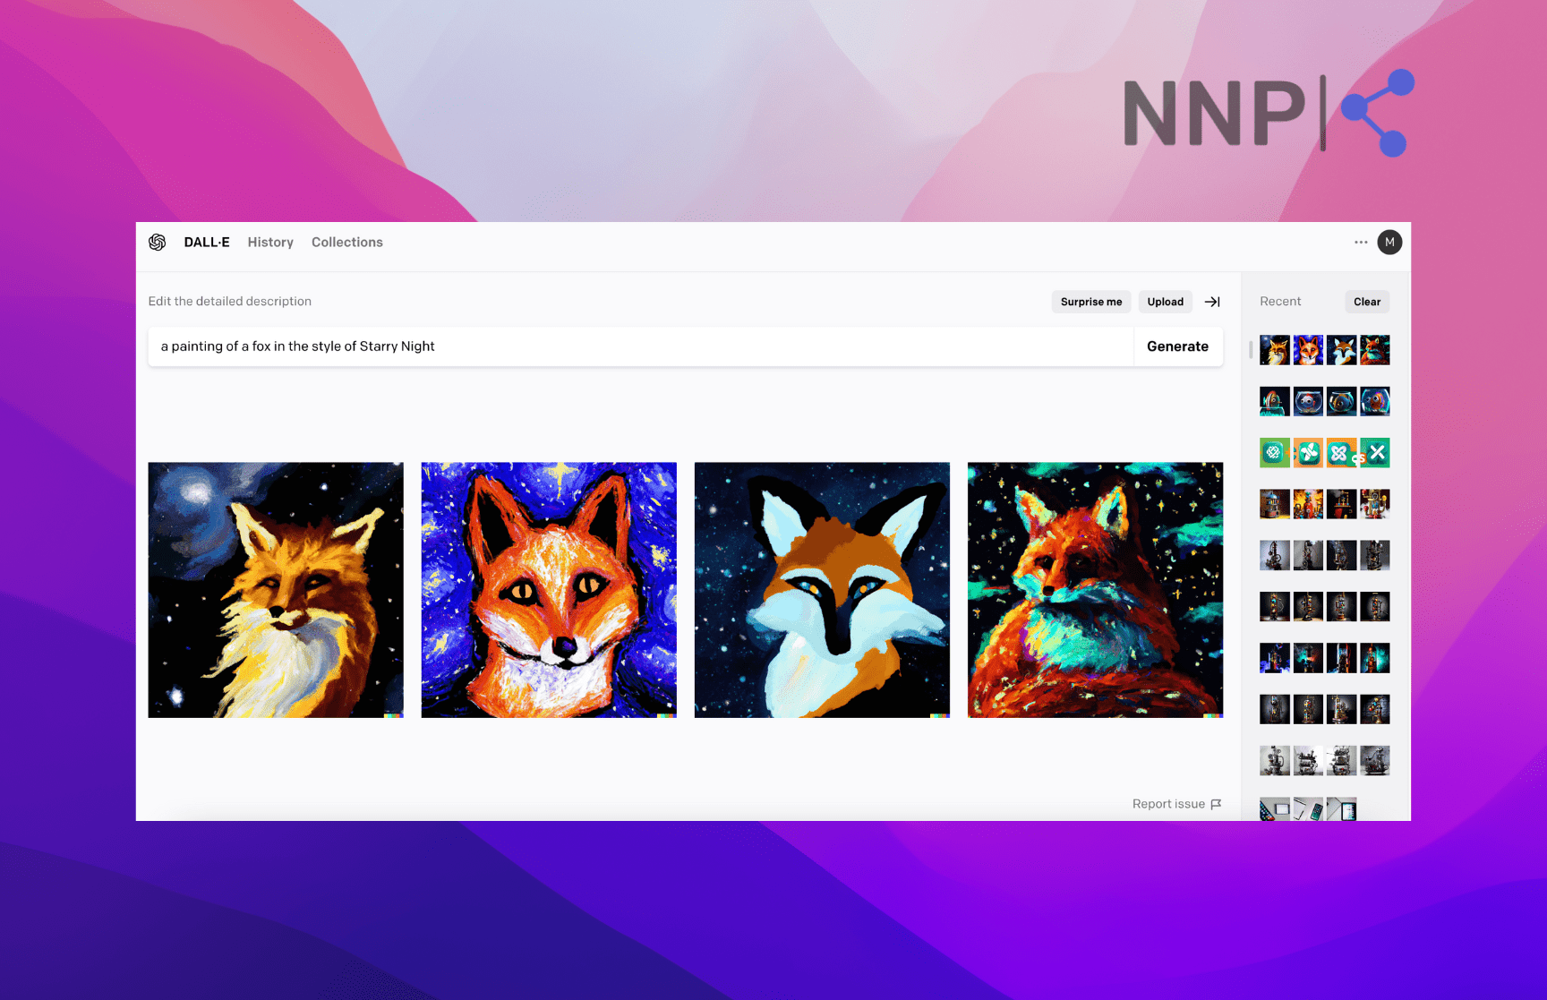1547x1000 pixels.
Task: Click the 'Recent' heading text
Action: tap(1280, 302)
